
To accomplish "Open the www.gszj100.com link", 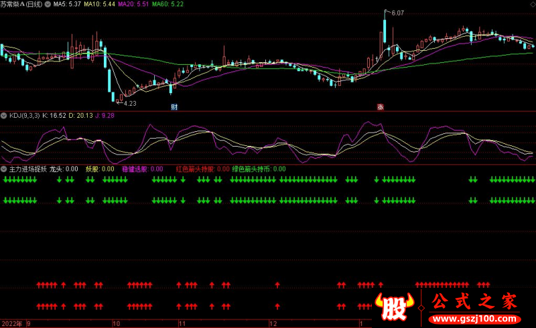I will click(474, 317).
